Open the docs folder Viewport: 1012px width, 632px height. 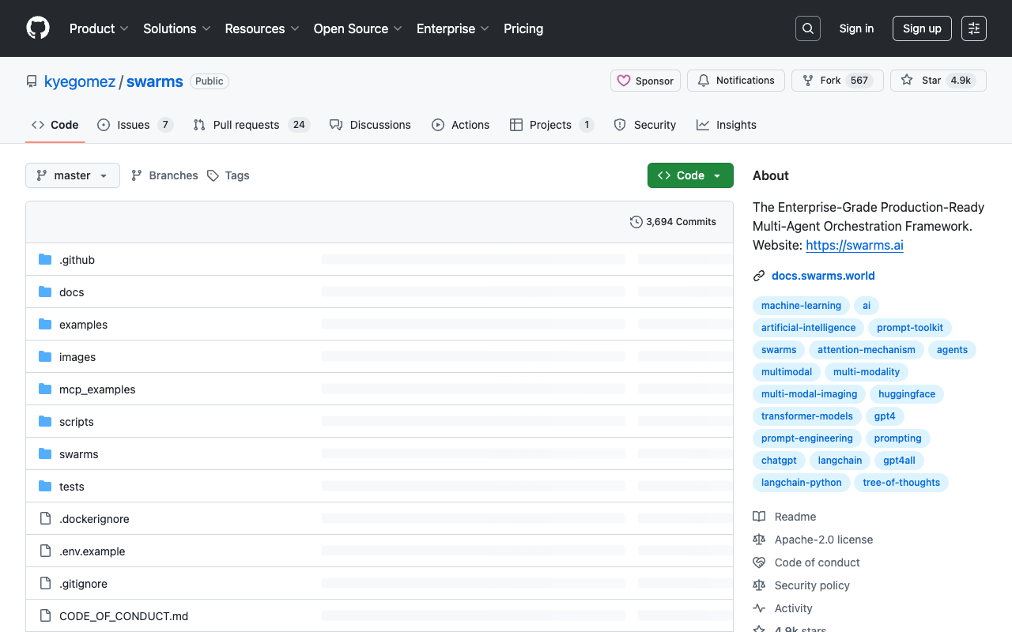point(71,292)
